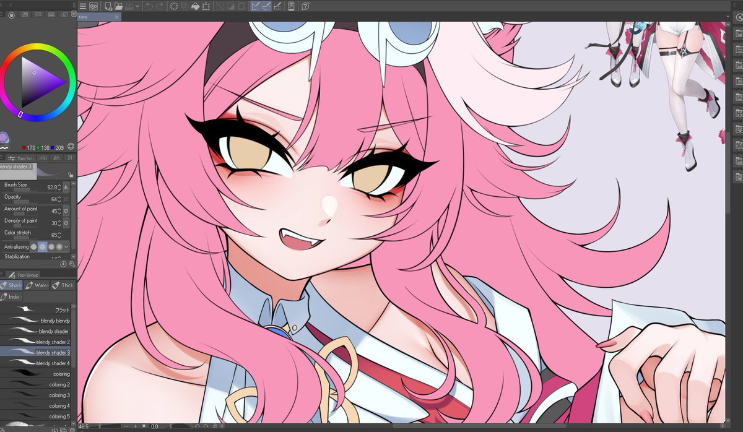Open Sub Tool Detail wrench icon
743x432 pixels.
(72, 264)
